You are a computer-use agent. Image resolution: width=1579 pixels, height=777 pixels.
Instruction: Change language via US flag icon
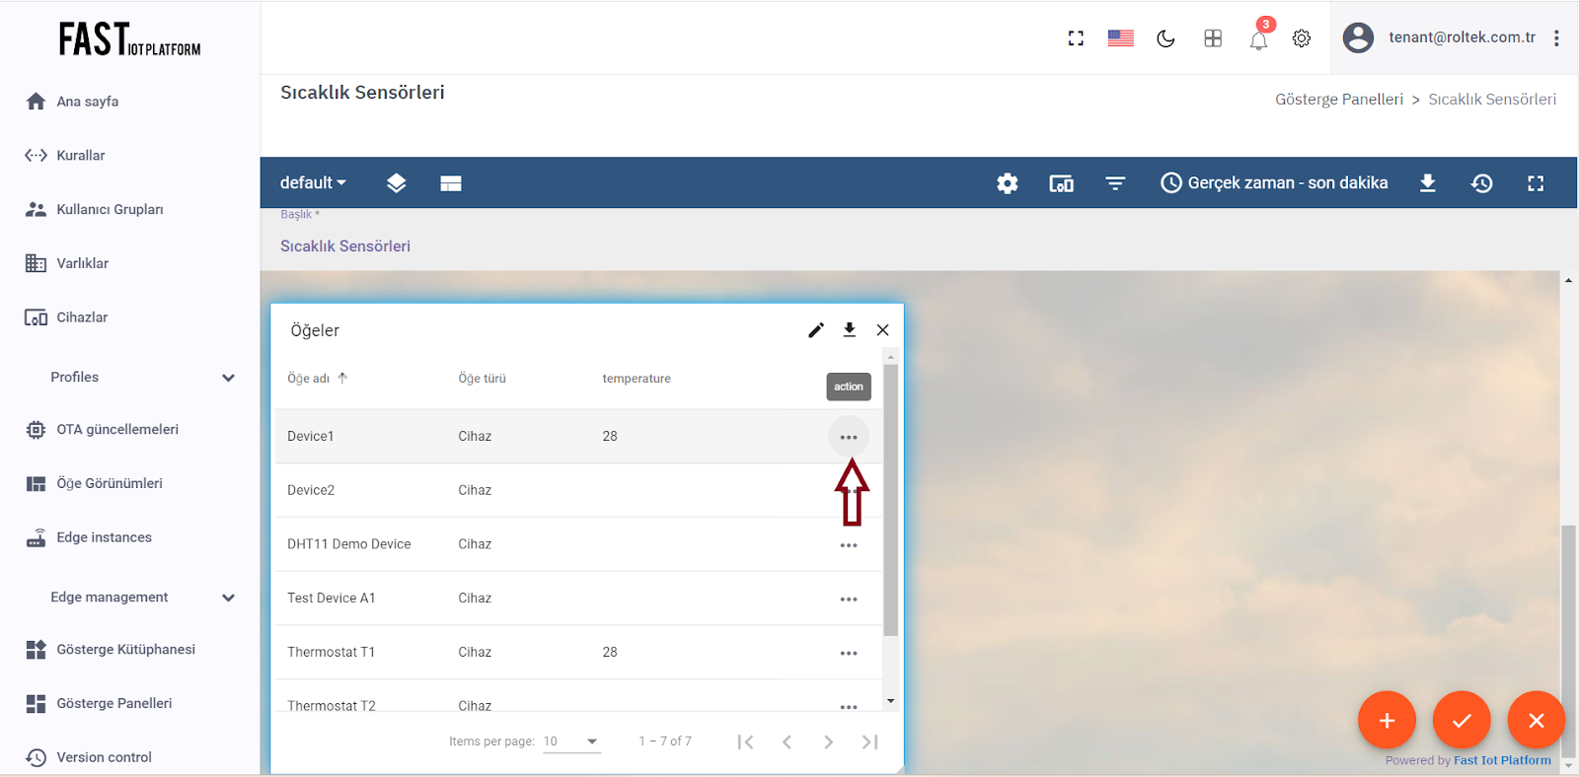(x=1120, y=38)
